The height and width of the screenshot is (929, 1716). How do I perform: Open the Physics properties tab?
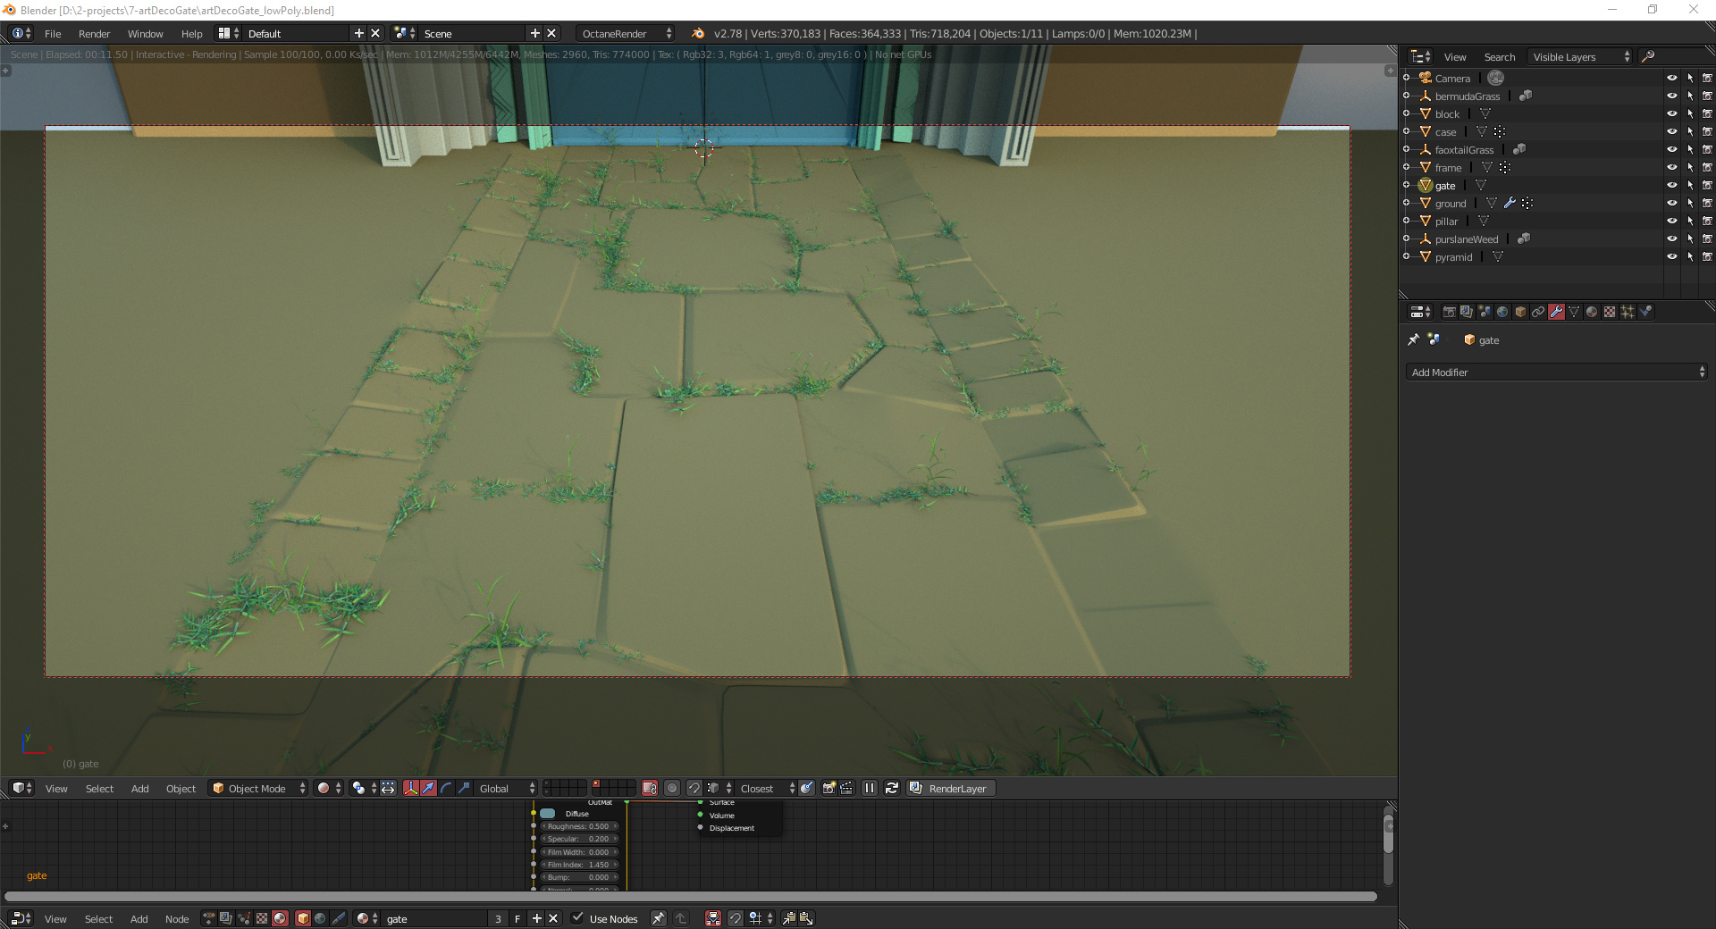(1645, 312)
